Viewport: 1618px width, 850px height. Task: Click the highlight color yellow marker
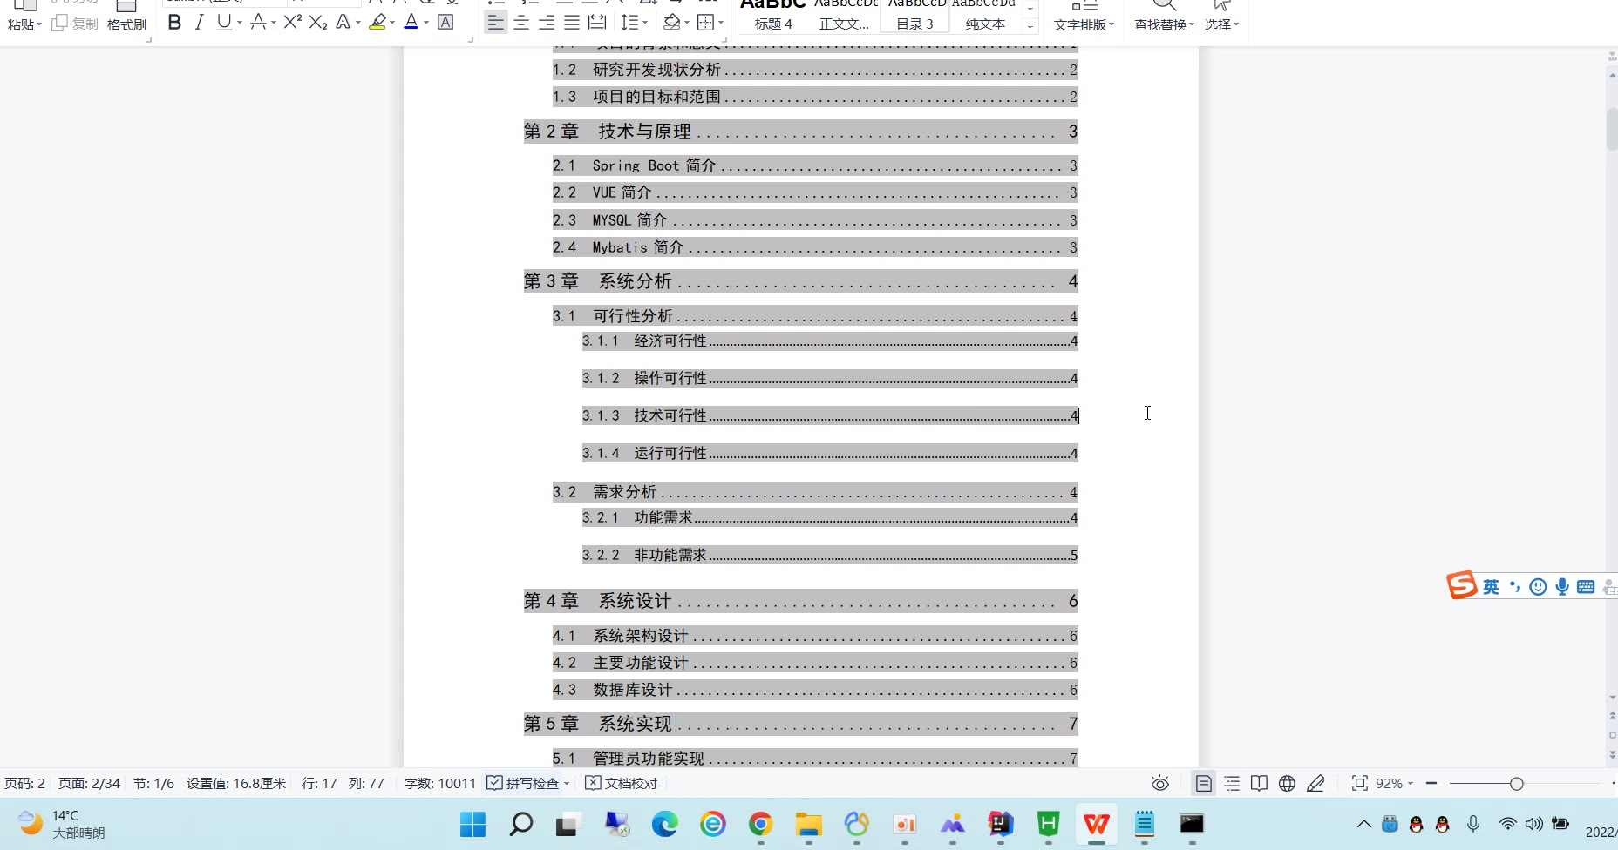click(x=377, y=23)
